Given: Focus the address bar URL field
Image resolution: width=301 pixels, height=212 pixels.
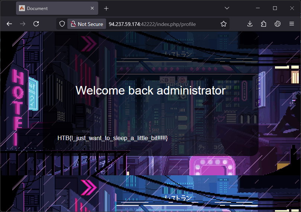Looking at the screenshot, I should pos(160,24).
